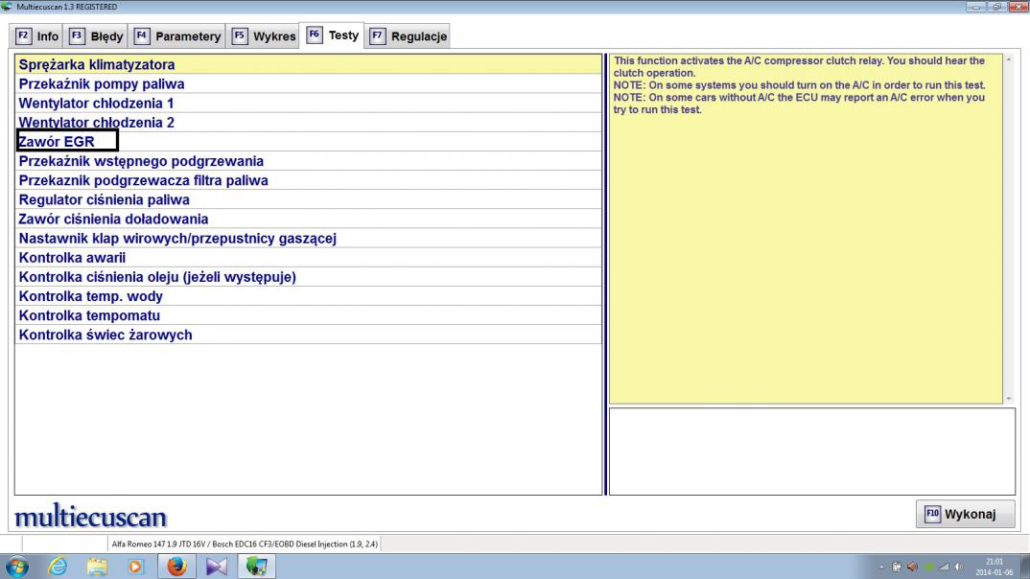Click the green dot tray icon
The width and height of the screenshot is (1030, 579).
click(929, 567)
